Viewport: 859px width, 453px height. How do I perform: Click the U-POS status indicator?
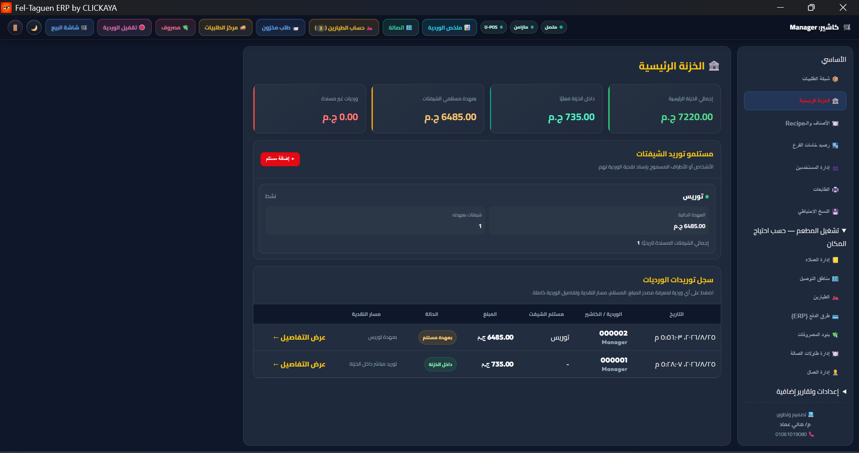pos(494,27)
